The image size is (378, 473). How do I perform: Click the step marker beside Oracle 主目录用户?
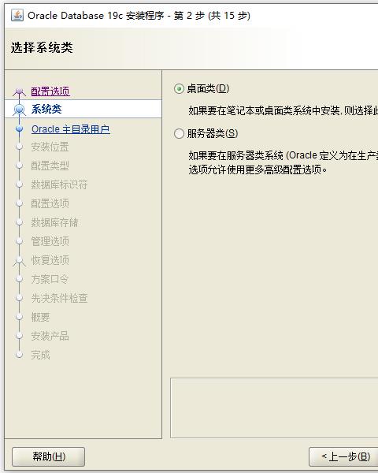(x=19, y=129)
